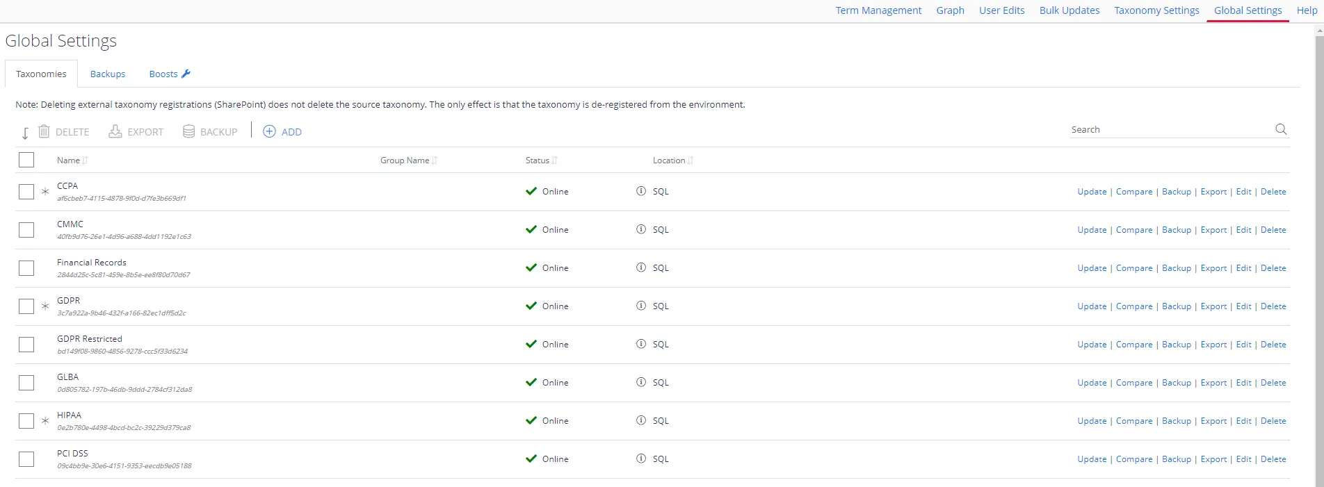The width and height of the screenshot is (1324, 487).
Task: Click the circled plus Add icon
Action: click(269, 131)
